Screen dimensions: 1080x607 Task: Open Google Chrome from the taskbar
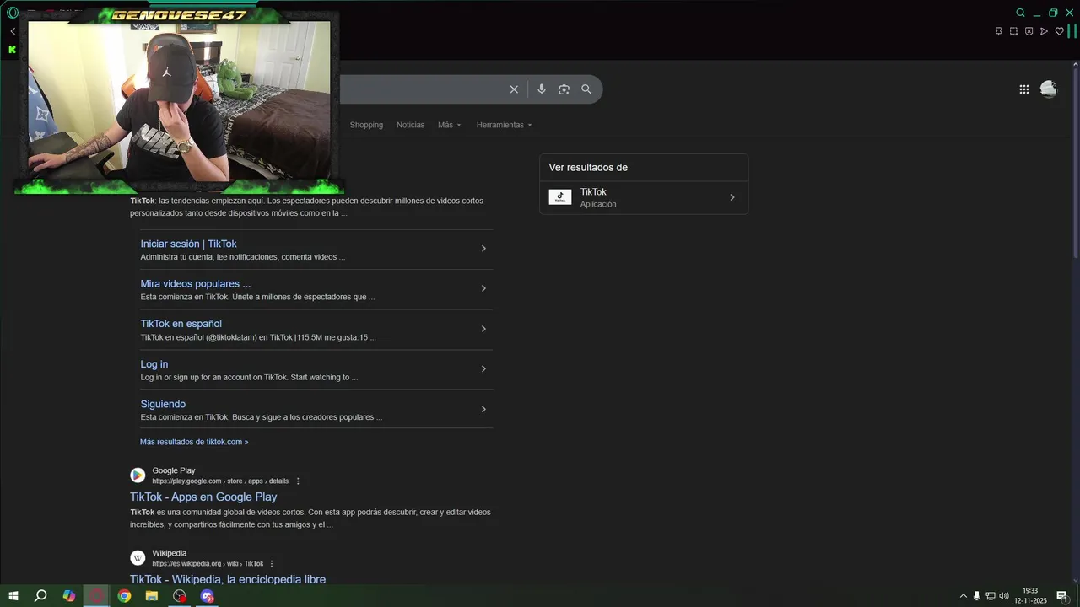125,596
